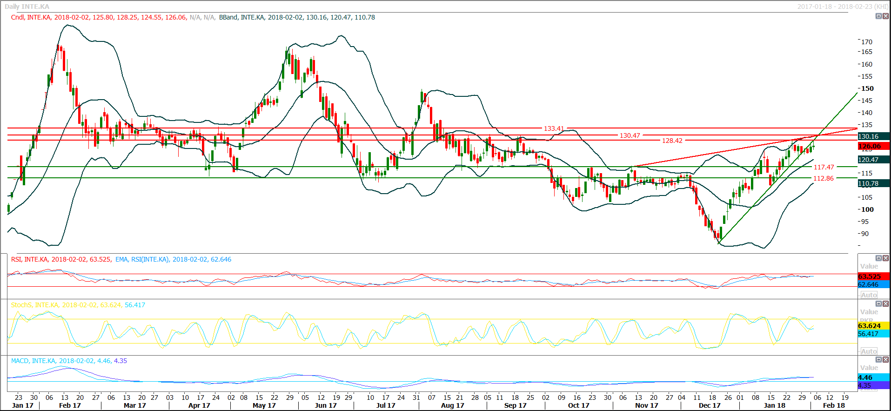Select the 117.47 support line label
The image size is (891, 411).
point(824,167)
